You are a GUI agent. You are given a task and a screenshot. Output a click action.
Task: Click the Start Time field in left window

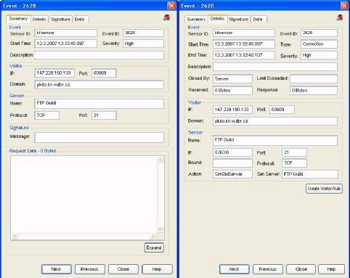pyautogui.click(x=66, y=44)
